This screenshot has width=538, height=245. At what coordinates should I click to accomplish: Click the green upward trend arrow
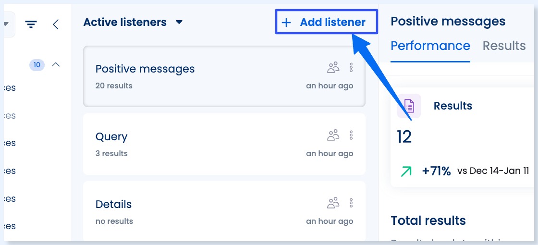point(406,171)
